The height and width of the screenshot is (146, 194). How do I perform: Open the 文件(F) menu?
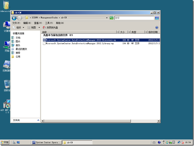16,23
